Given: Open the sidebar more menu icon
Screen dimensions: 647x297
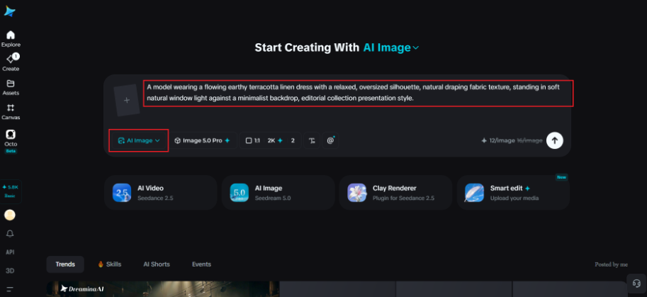Looking at the screenshot, I should 10,289.
